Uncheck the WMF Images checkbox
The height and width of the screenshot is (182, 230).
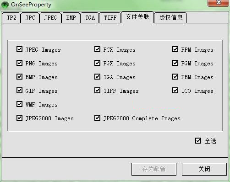(x=19, y=104)
